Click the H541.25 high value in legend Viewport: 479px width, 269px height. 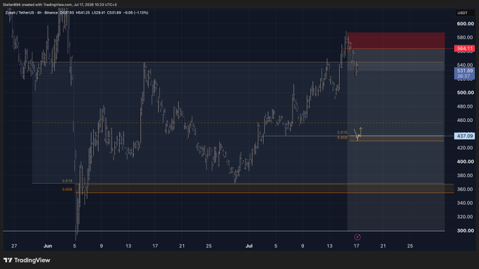point(83,13)
